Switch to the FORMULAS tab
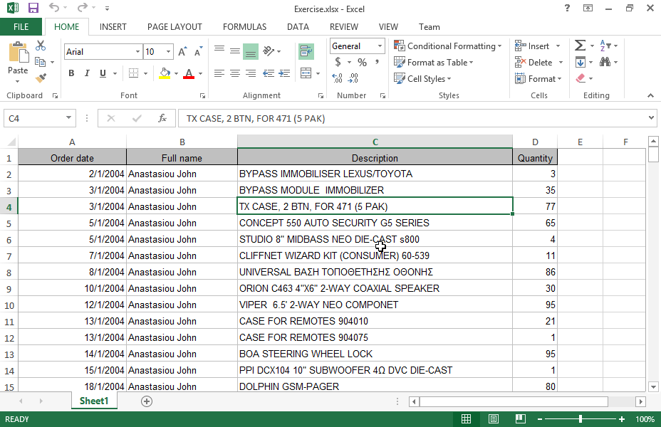This screenshot has width=661, height=427. tap(244, 27)
